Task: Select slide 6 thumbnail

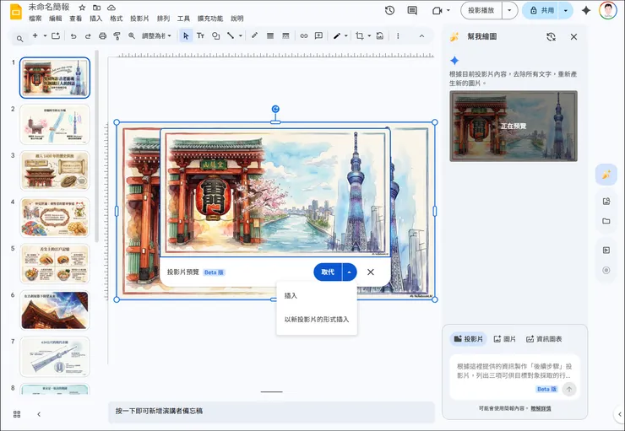Action: (x=55, y=310)
